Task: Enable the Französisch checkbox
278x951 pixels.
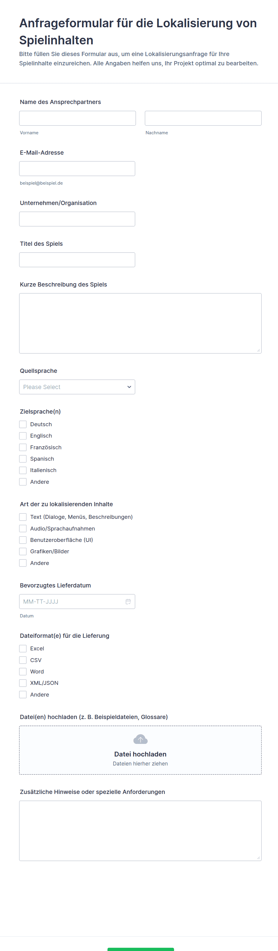Action: (23, 447)
